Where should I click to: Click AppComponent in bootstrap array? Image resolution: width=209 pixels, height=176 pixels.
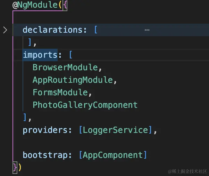[x=113, y=155]
